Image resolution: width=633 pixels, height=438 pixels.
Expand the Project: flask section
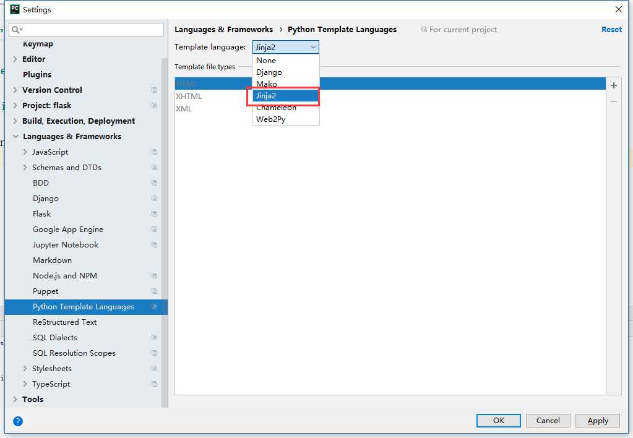click(15, 105)
